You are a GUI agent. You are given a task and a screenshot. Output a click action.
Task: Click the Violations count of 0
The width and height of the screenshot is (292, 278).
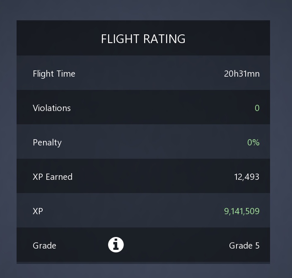[257, 108]
